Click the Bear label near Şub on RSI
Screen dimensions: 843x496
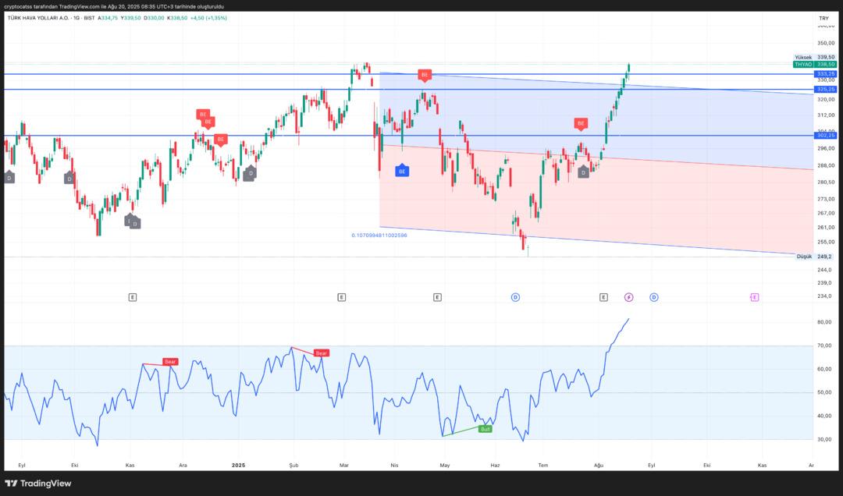click(321, 353)
